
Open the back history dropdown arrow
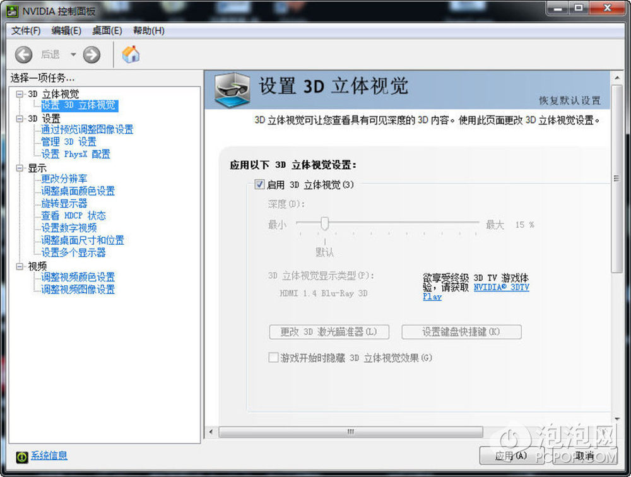tap(73, 54)
